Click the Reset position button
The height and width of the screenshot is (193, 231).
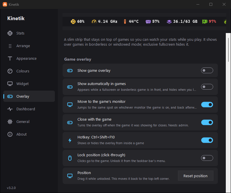click(196, 176)
